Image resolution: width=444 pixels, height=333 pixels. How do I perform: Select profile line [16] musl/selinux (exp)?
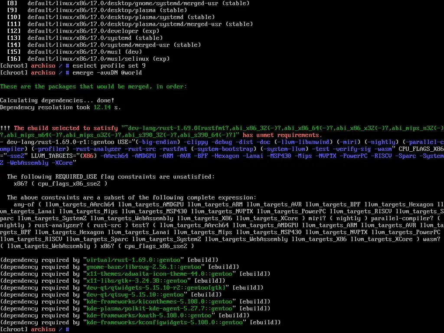pos(88,59)
